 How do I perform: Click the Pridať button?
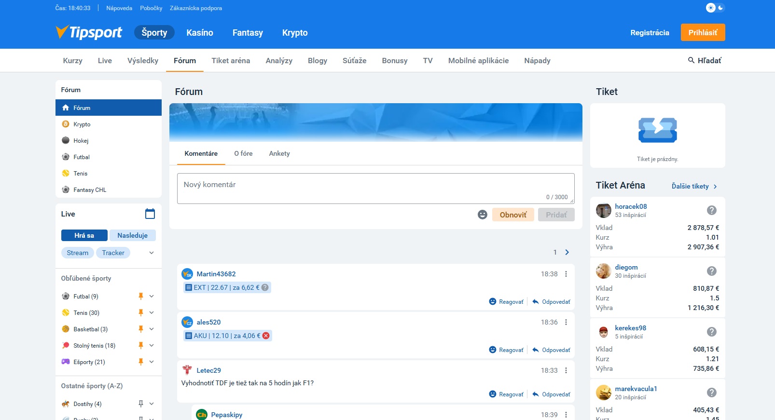pos(556,215)
